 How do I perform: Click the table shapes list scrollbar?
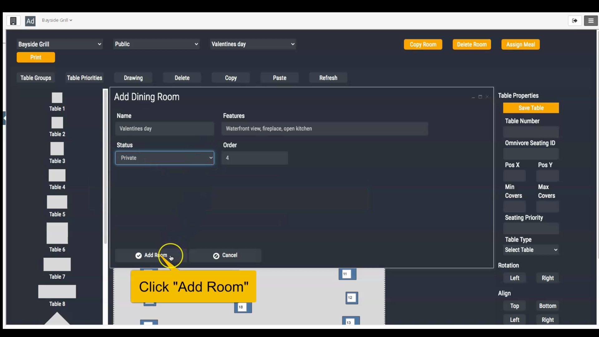tap(105, 167)
